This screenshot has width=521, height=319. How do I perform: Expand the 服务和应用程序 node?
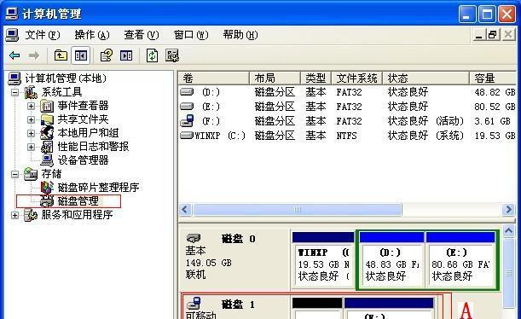coord(14,215)
